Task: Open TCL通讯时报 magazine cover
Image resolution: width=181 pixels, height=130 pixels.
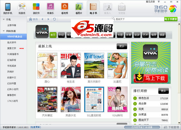Action: coord(94,99)
